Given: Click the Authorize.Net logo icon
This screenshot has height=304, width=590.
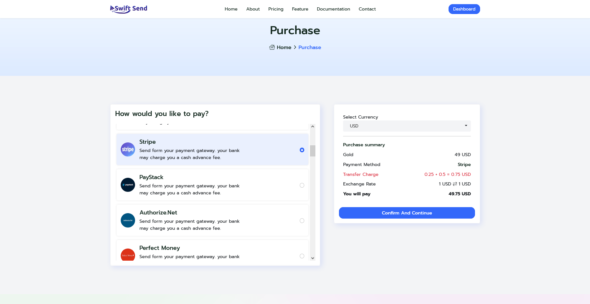Looking at the screenshot, I should (128, 220).
